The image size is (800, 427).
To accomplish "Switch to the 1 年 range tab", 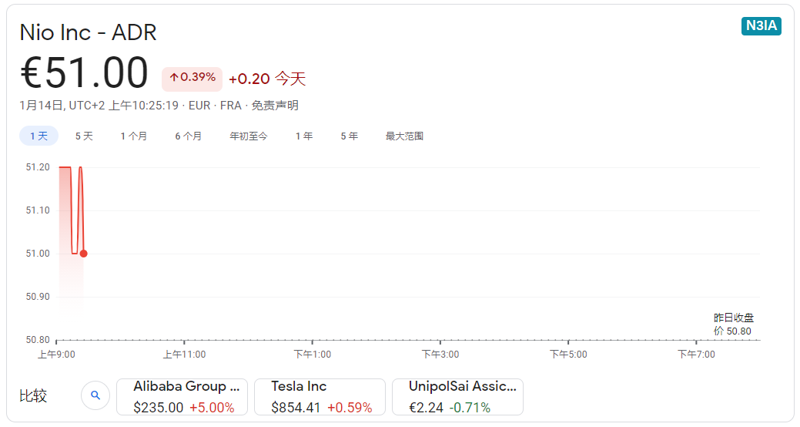I will click(x=304, y=136).
